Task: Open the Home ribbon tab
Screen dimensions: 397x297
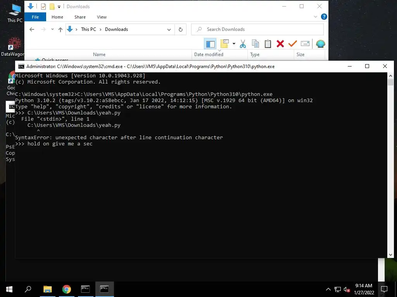Action: coord(57,17)
